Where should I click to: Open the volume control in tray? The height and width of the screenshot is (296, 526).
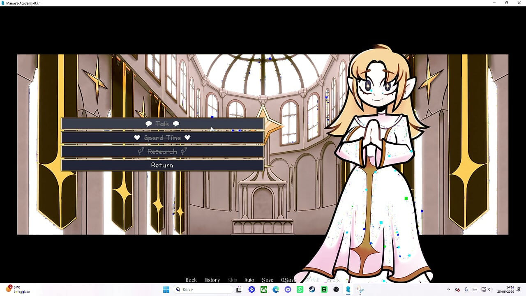point(489,289)
